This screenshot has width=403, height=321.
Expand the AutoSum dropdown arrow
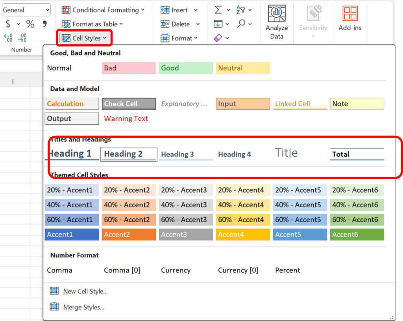[228, 10]
